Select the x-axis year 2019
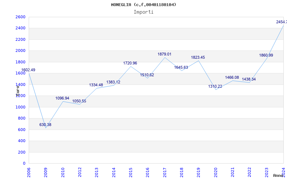Image resolution: width=287 pixels, height=179 pixels. coord(199,172)
